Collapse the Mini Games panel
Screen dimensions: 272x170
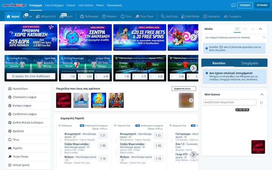262,94
